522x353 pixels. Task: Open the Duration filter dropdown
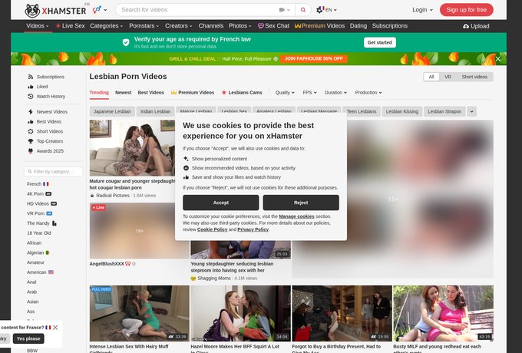click(x=335, y=93)
